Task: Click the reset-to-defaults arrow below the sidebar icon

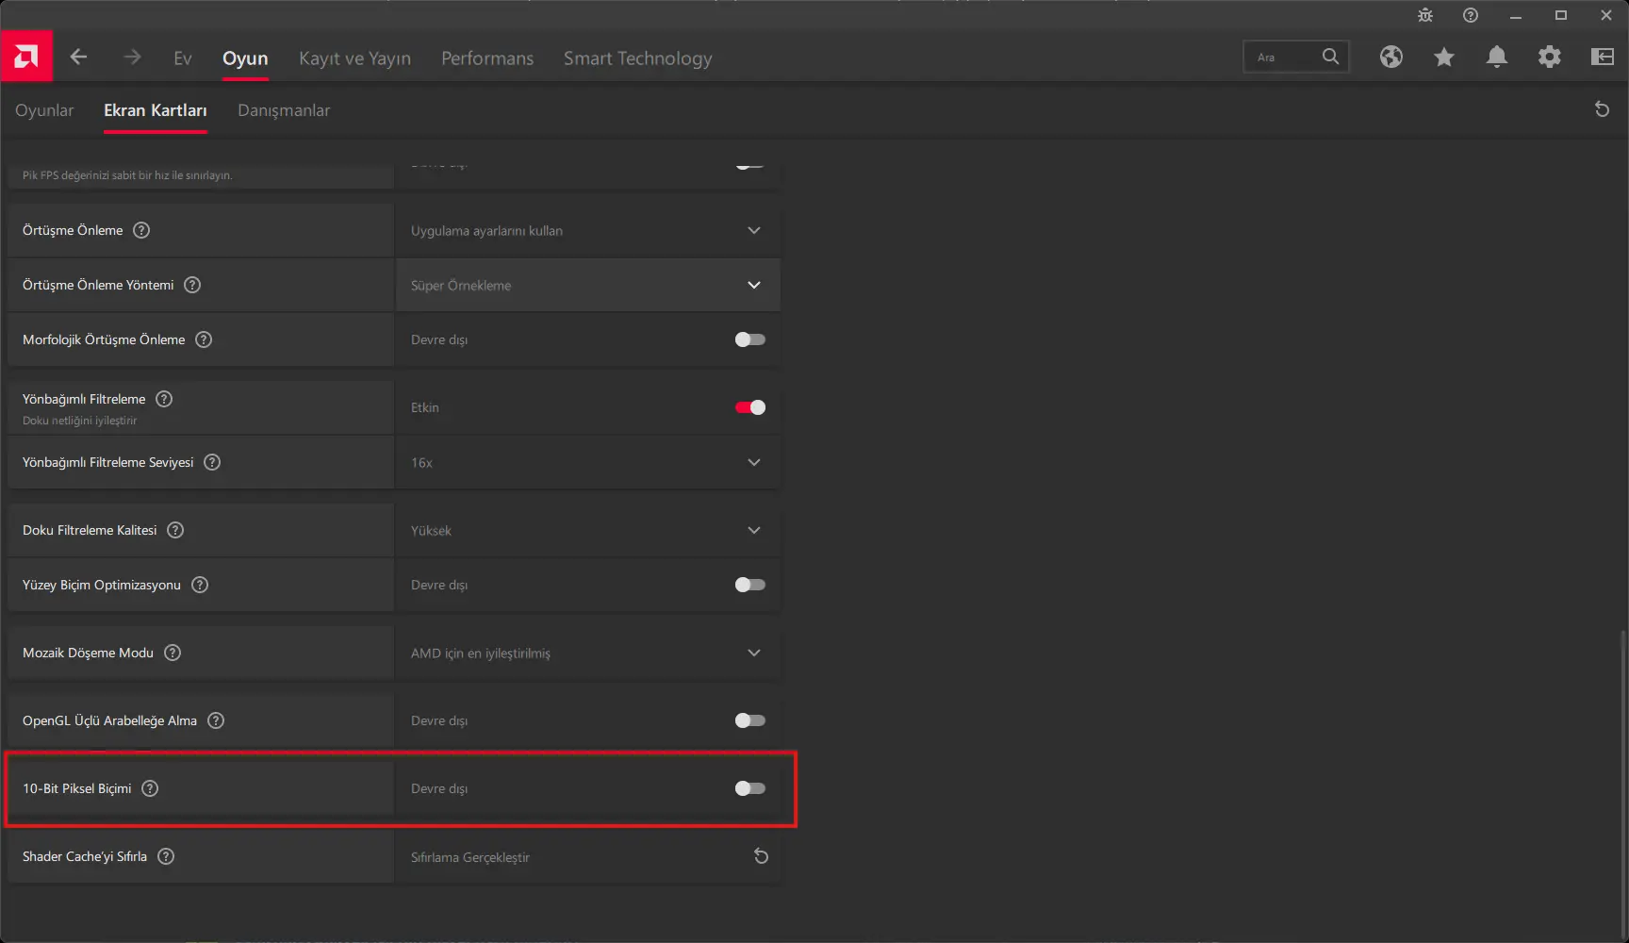Action: coord(1602,109)
